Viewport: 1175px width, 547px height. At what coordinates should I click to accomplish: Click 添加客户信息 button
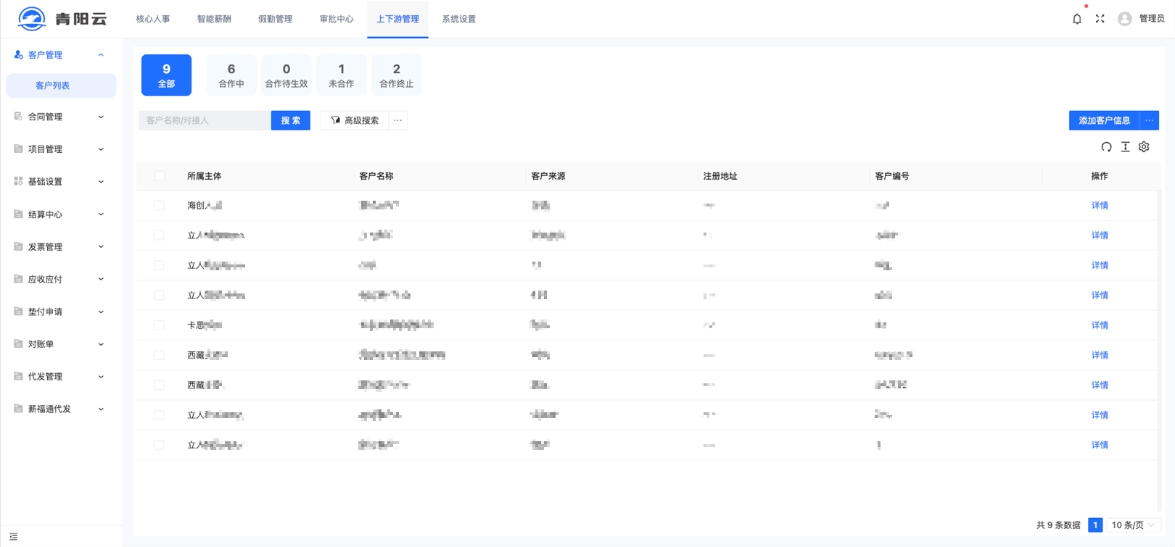tap(1105, 120)
